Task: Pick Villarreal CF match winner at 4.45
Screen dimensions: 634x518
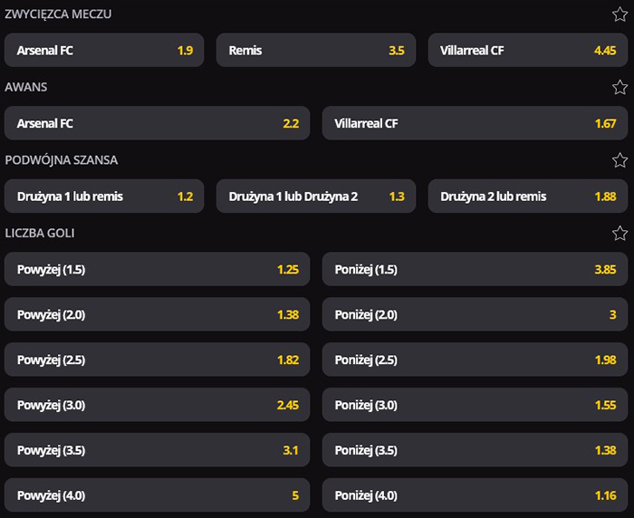Action: pyautogui.click(x=528, y=51)
